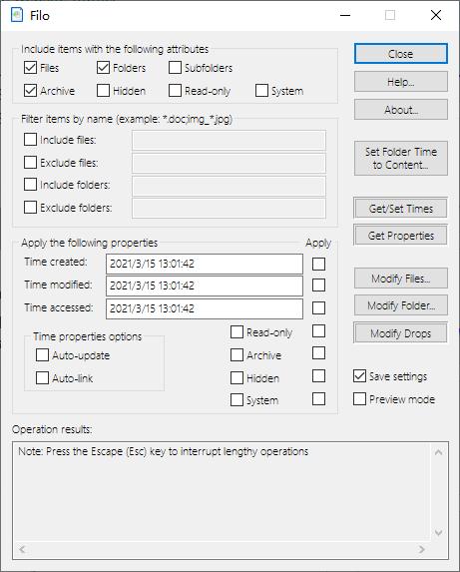
Task: Enable Preview mode
Action: pyautogui.click(x=359, y=398)
